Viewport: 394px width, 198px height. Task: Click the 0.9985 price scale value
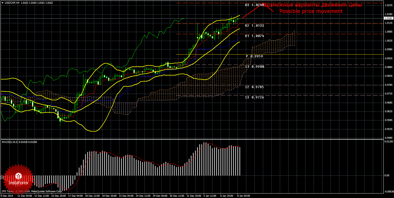click(388, 49)
